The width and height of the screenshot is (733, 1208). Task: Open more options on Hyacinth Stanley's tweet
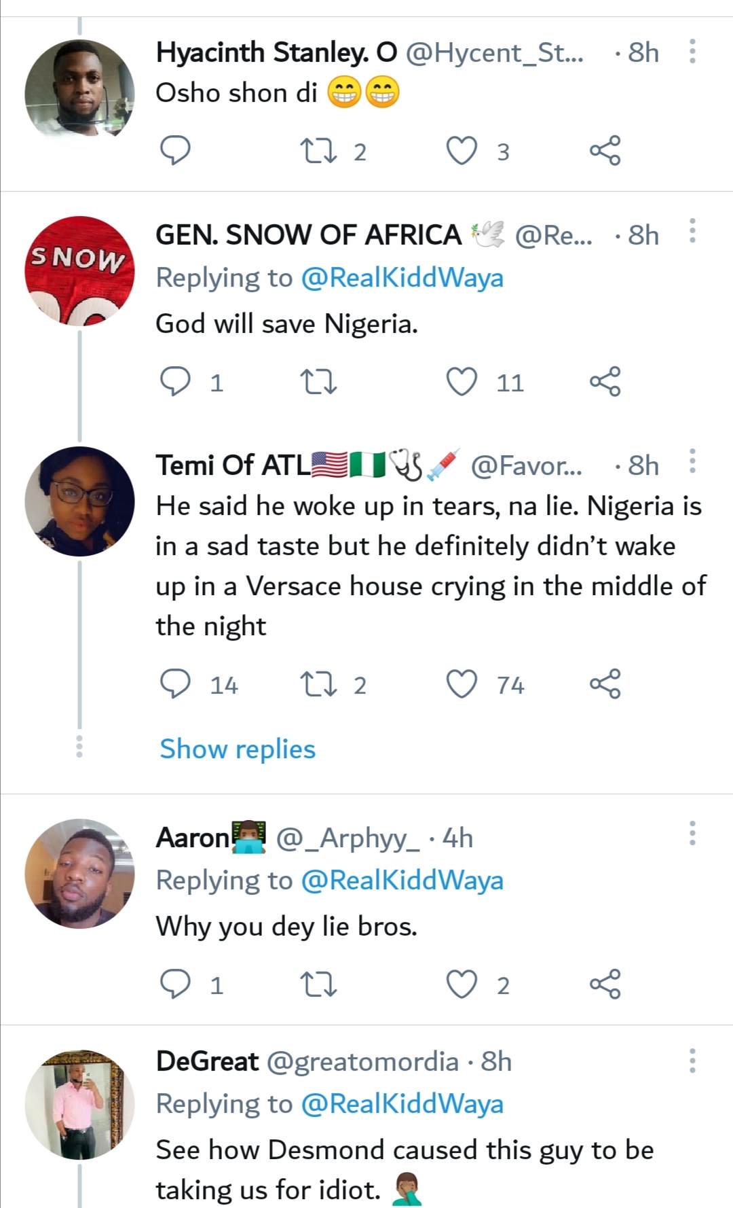[692, 52]
